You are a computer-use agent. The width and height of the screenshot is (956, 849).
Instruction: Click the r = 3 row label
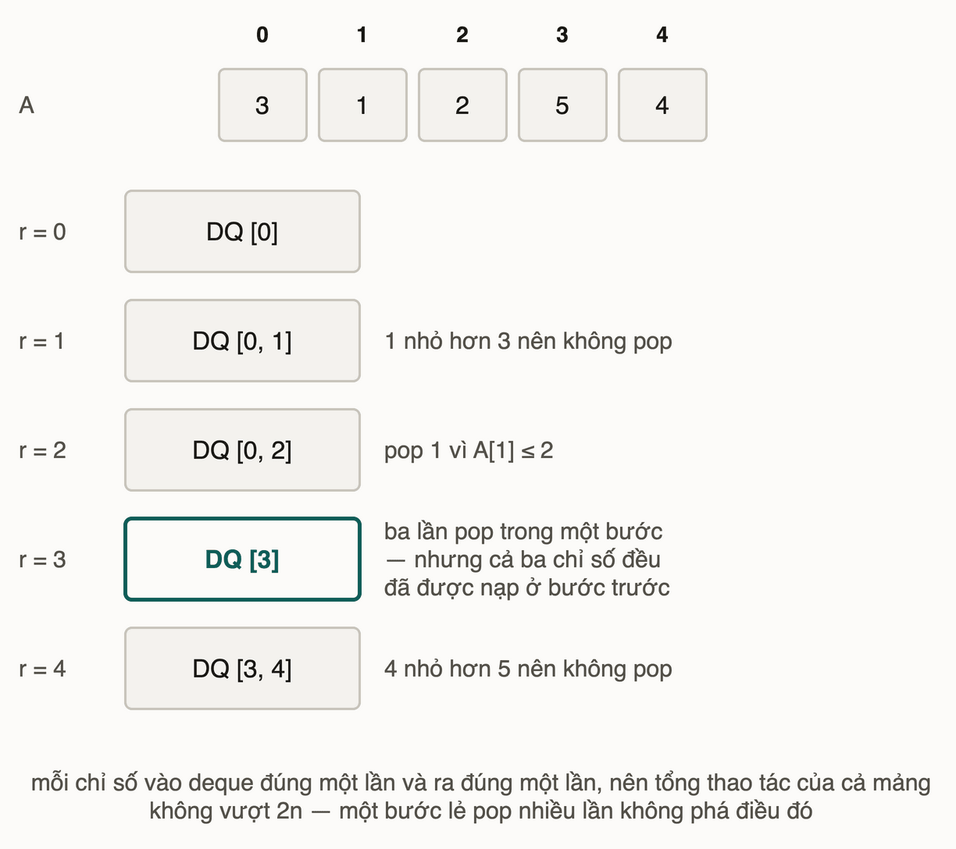coord(42,559)
